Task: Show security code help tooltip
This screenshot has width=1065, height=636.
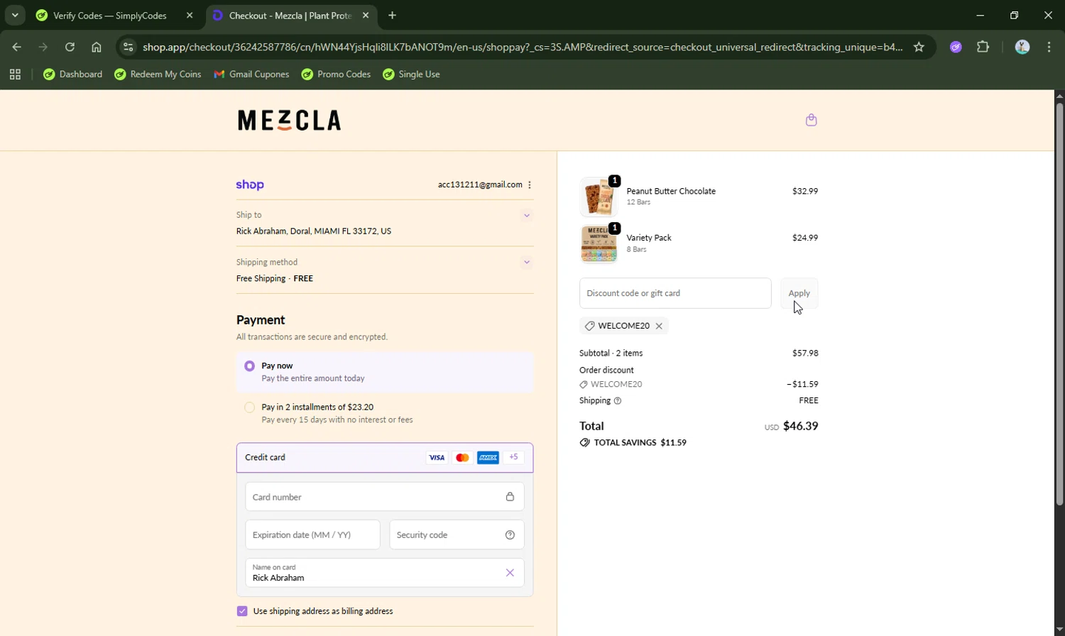Action: [x=510, y=535]
